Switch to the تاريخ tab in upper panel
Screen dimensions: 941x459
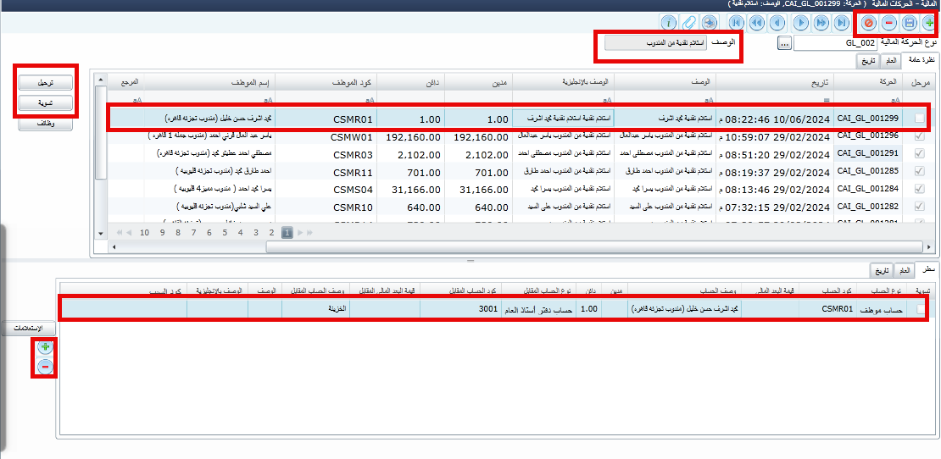(x=869, y=61)
